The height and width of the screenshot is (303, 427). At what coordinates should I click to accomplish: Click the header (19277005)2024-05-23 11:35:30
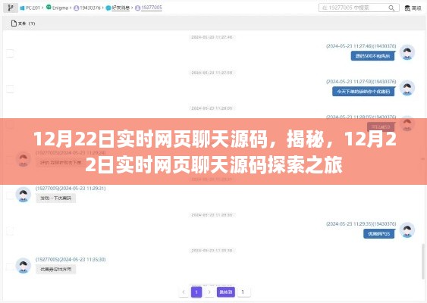pyautogui.click(x=71, y=260)
